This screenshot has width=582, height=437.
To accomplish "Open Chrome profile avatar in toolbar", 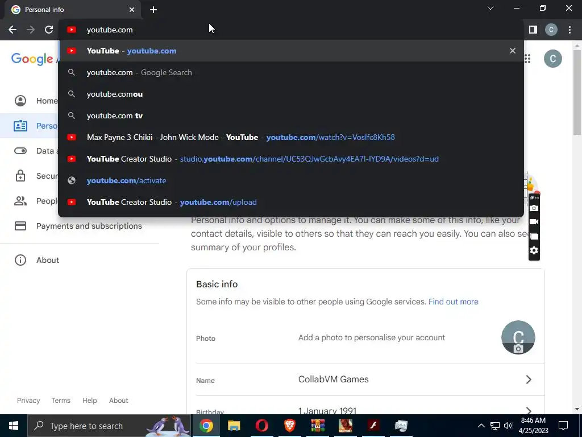I will coord(551,30).
